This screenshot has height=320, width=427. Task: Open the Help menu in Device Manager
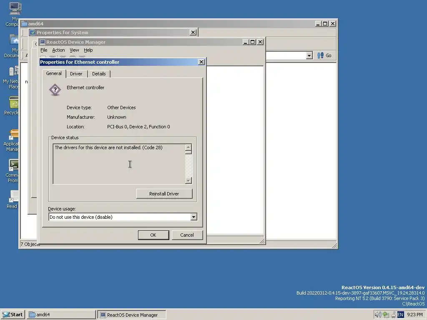[88, 50]
